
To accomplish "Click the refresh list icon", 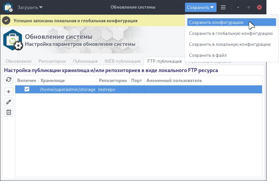I will click(9, 79).
